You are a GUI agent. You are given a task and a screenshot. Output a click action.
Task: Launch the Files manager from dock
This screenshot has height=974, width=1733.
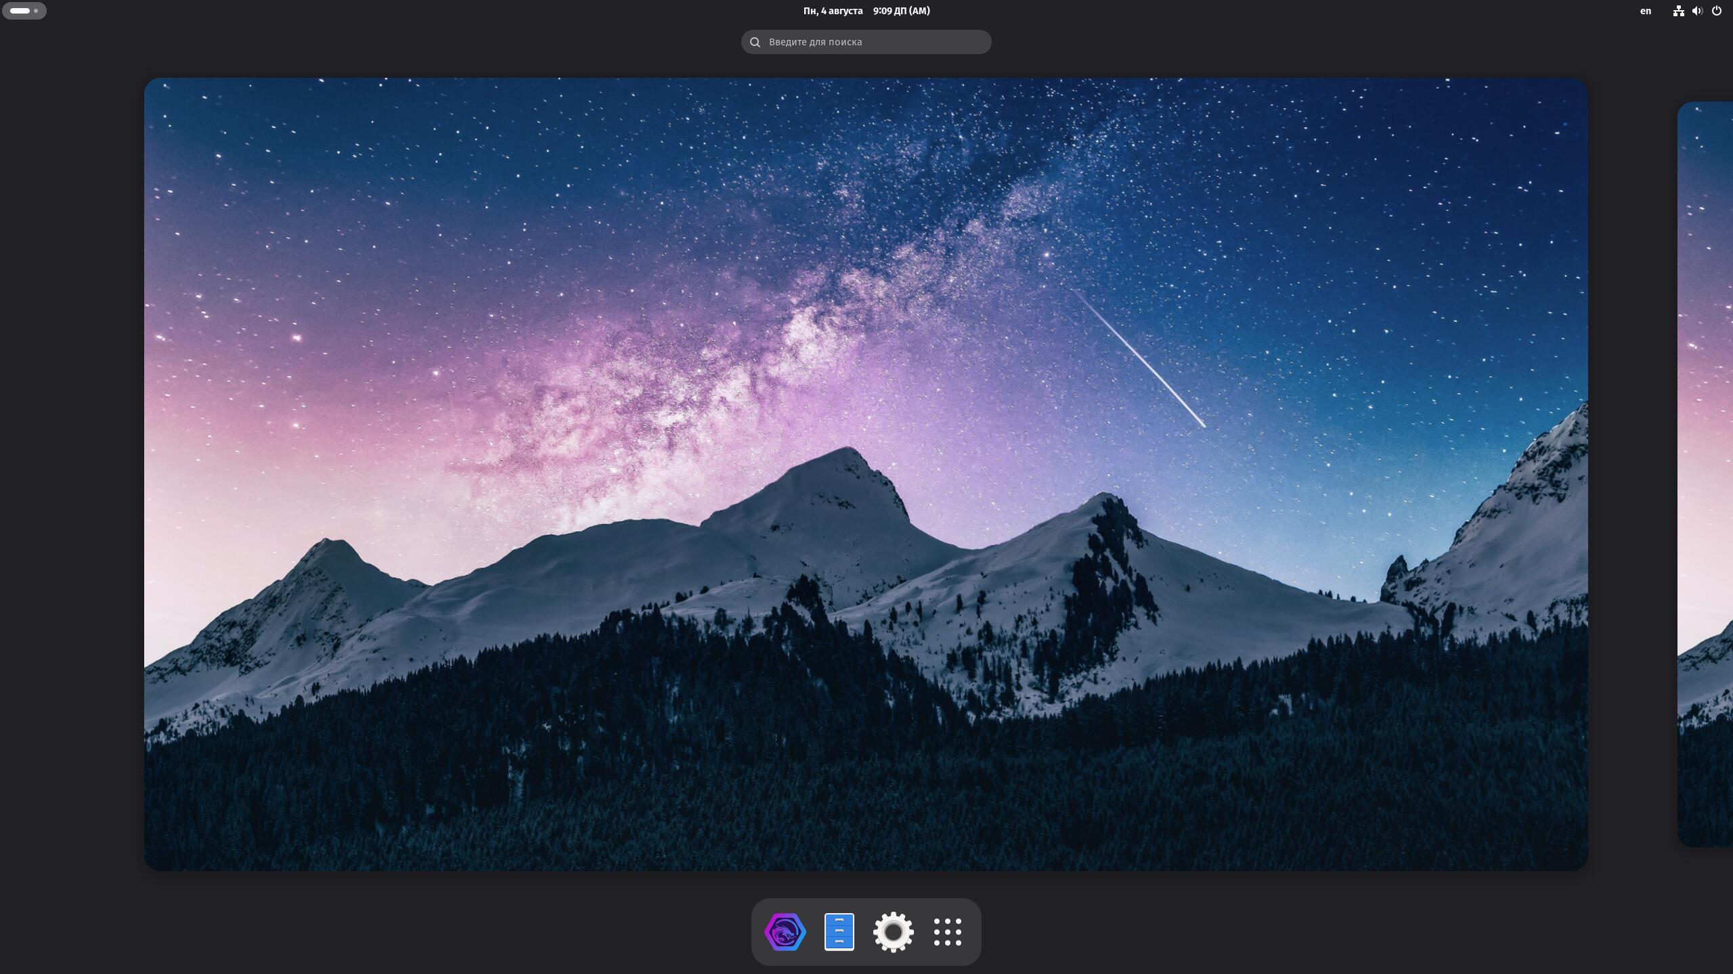[x=839, y=932]
